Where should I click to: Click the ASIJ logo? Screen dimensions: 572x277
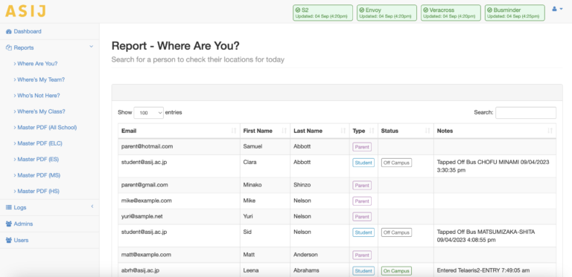(x=25, y=11)
